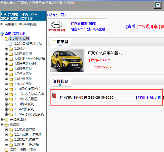This screenshot has width=164, height=152.
Task: Click 菜单展开 to expand all menus
Action: click(x=11, y=24)
